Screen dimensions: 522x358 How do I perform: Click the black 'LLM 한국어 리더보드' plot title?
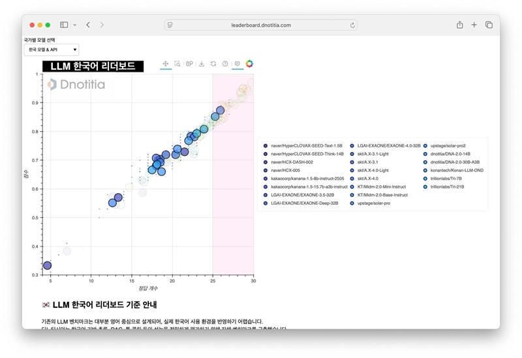(x=93, y=67)
